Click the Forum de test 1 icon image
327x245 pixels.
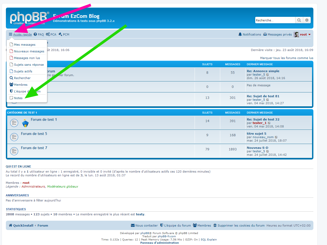point(25,123)
